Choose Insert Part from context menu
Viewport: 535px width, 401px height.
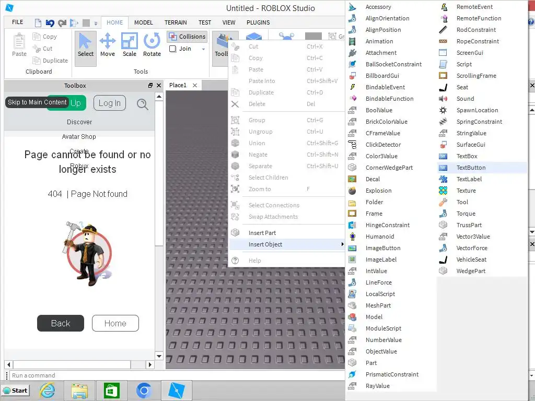tap(287, 233)
